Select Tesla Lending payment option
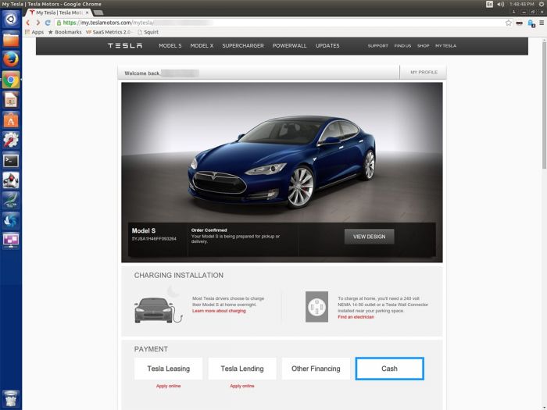The image size is (547, 410). (242, 369)
